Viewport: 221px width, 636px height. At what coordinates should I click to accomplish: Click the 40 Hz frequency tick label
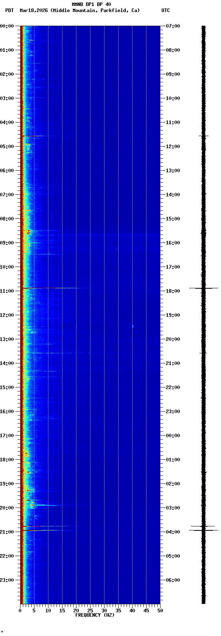point(132,611)
